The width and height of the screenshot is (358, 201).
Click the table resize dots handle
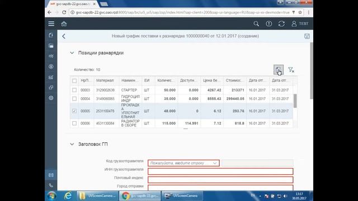coord(185,129)
